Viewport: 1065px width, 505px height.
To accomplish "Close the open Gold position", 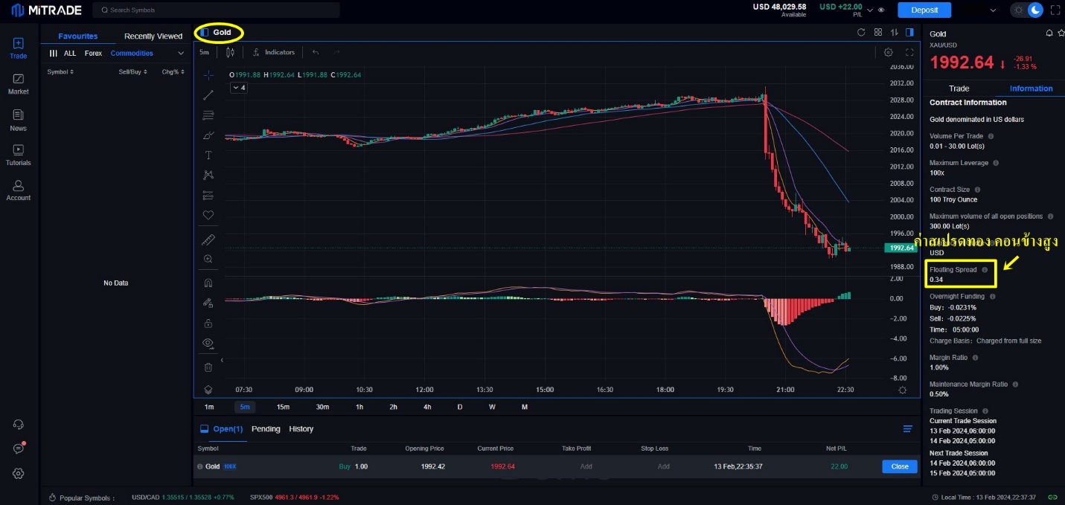I will [900, 466].
